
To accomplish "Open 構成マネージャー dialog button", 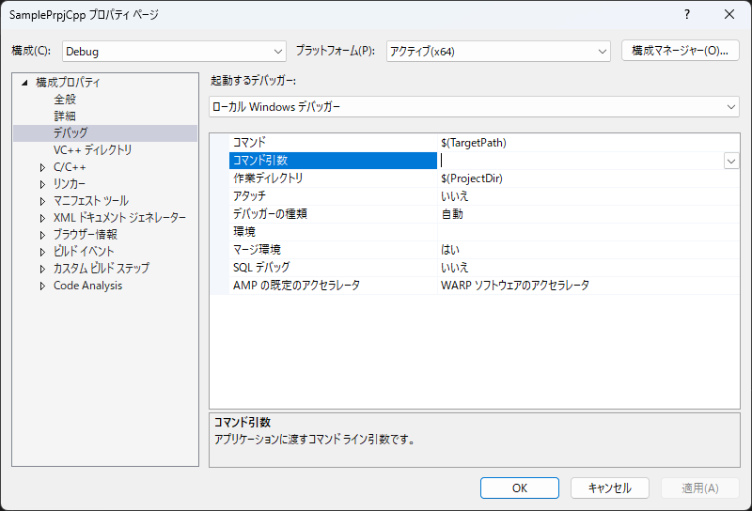I will pos(680,51).
